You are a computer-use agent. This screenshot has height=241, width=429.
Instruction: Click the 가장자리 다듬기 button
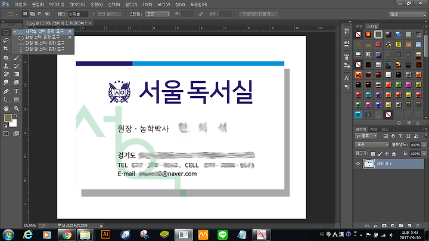(x=258, y=14)
